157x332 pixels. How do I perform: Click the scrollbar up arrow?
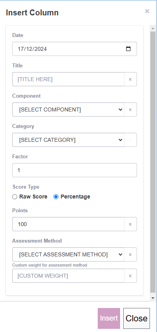(153, 28)
